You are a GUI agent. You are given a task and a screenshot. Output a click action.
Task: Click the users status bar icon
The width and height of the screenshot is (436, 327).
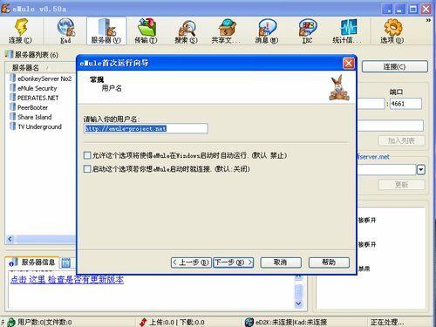[11, 322]
